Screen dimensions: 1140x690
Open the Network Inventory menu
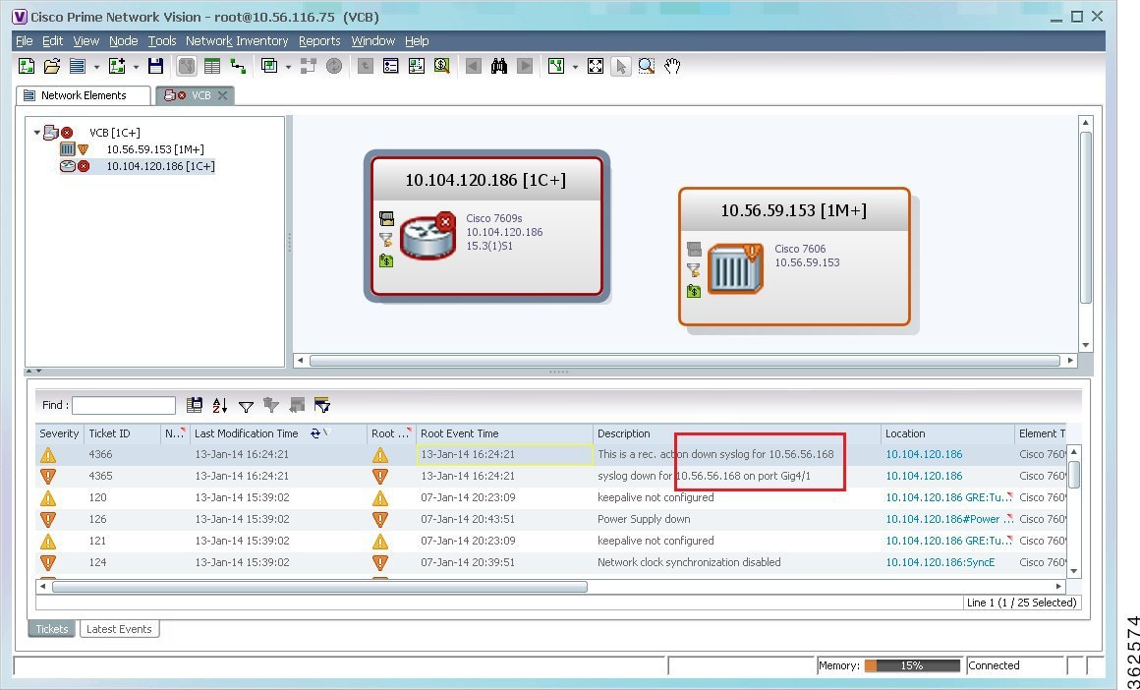pos(237,41)
